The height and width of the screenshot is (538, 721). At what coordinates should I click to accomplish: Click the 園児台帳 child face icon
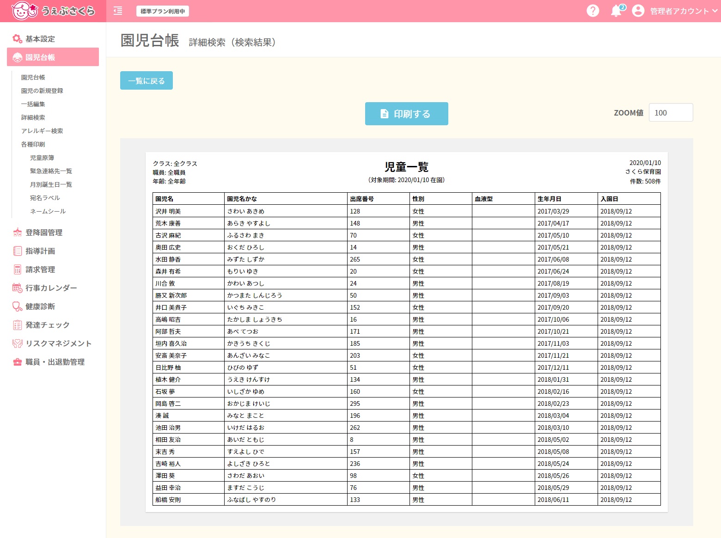[x=18, y=57]
